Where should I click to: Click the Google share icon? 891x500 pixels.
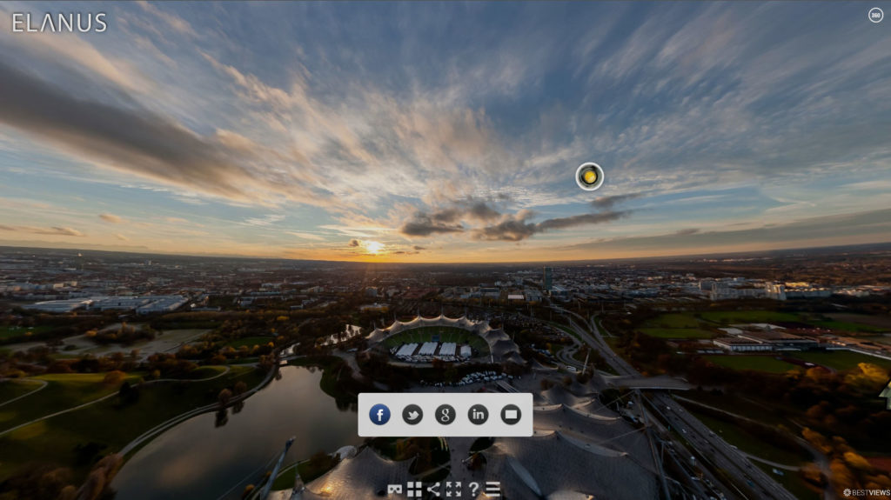pyautogui.click(x=445, y=415)
